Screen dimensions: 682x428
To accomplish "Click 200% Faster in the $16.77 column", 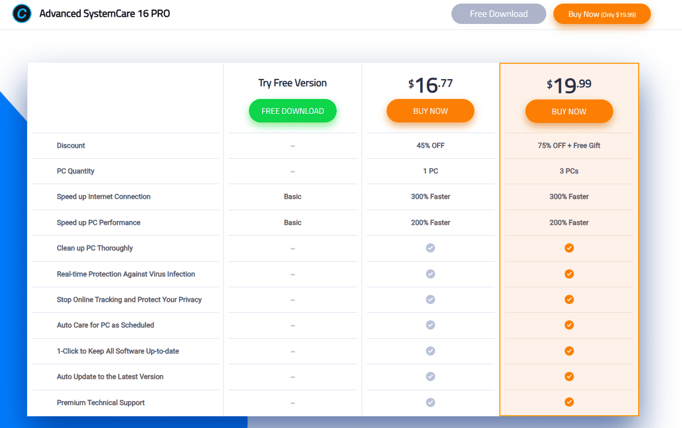I will [x=431, y=222].
